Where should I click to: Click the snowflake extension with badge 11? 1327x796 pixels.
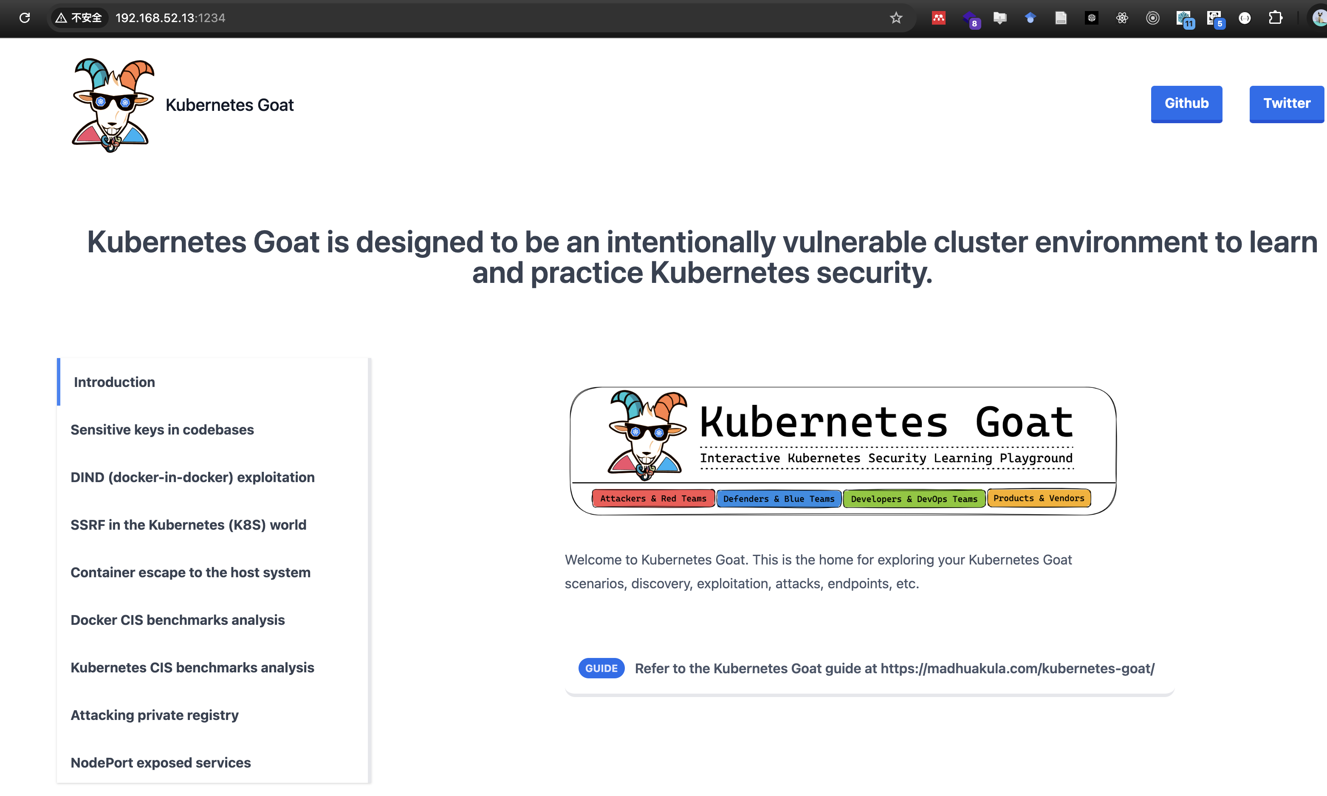point(1184,19)
